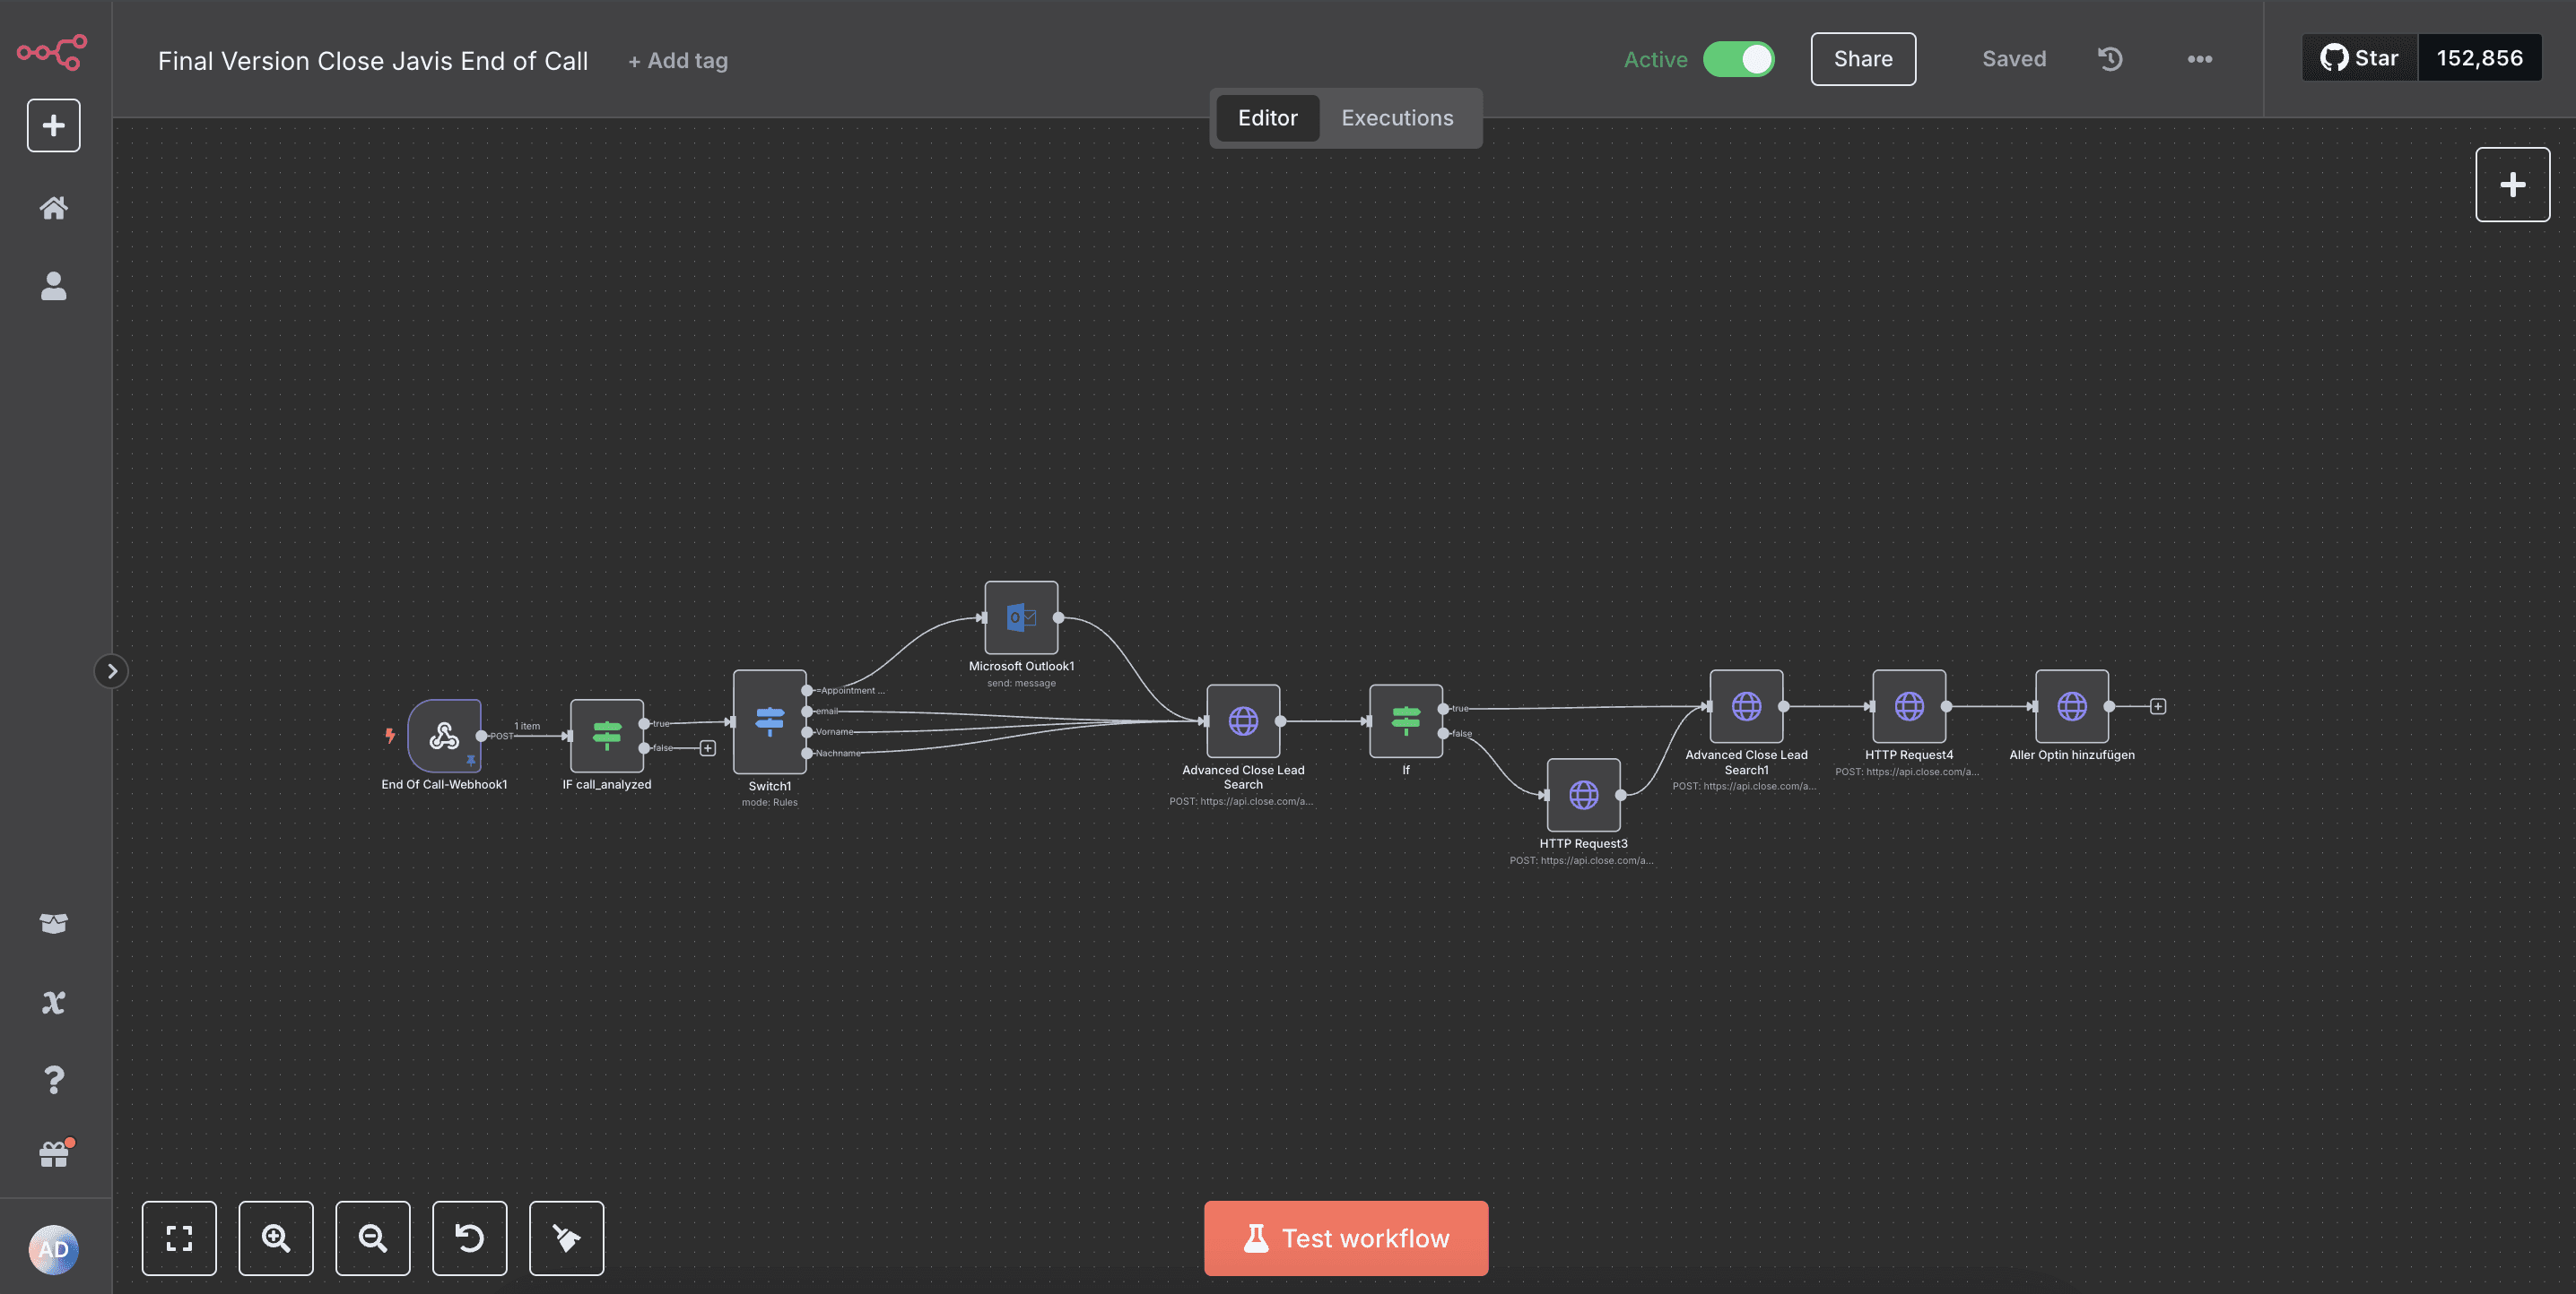
Task: Open the Microsoft Outlook1 node
Action: [1021, 617]
